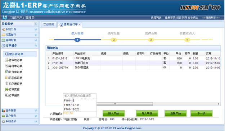The image size is (225, 131).
Task: Click the 重新登录 link
Action: pyautogui.click(x=170, y=18)
